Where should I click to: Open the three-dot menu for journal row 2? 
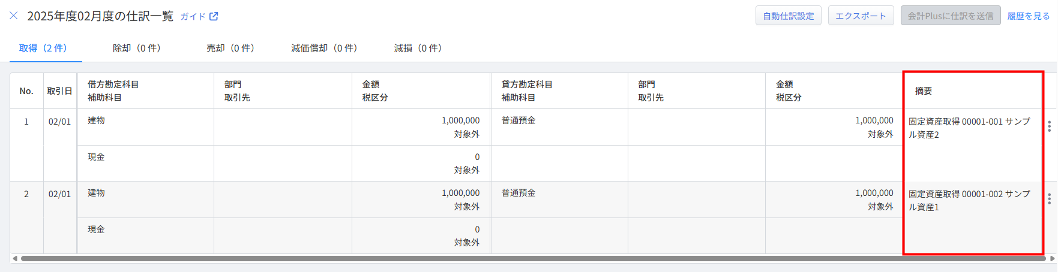point(1049,199)
